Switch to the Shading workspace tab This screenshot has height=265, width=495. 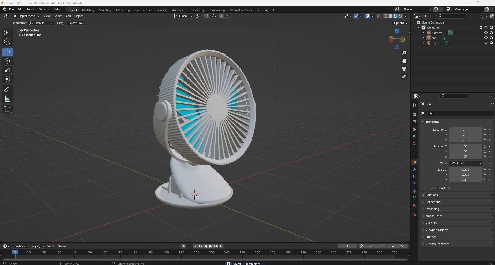(162, 10)
